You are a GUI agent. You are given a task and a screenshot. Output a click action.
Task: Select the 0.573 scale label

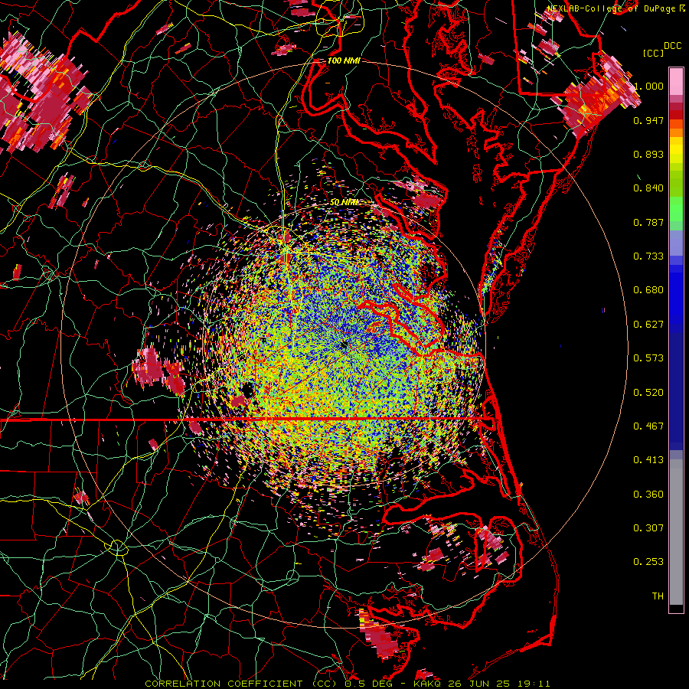(x=648, y=358)
